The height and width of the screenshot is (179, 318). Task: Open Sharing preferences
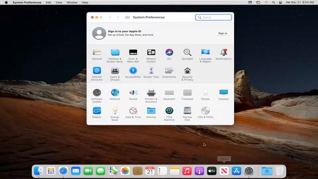click(151, 113)
